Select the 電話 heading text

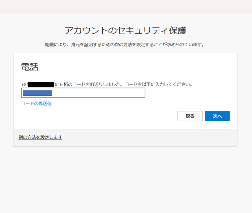click(30, 67)
